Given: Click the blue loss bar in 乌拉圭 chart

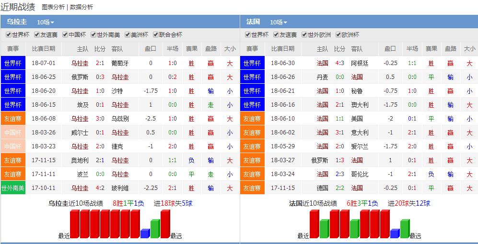Looking at the screenshot, I should (x=145, y=233).
